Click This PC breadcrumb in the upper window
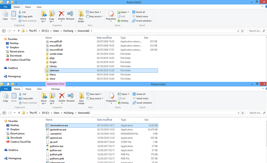The image size is (267, 163). pyautogui.click(x=33, y=31)
